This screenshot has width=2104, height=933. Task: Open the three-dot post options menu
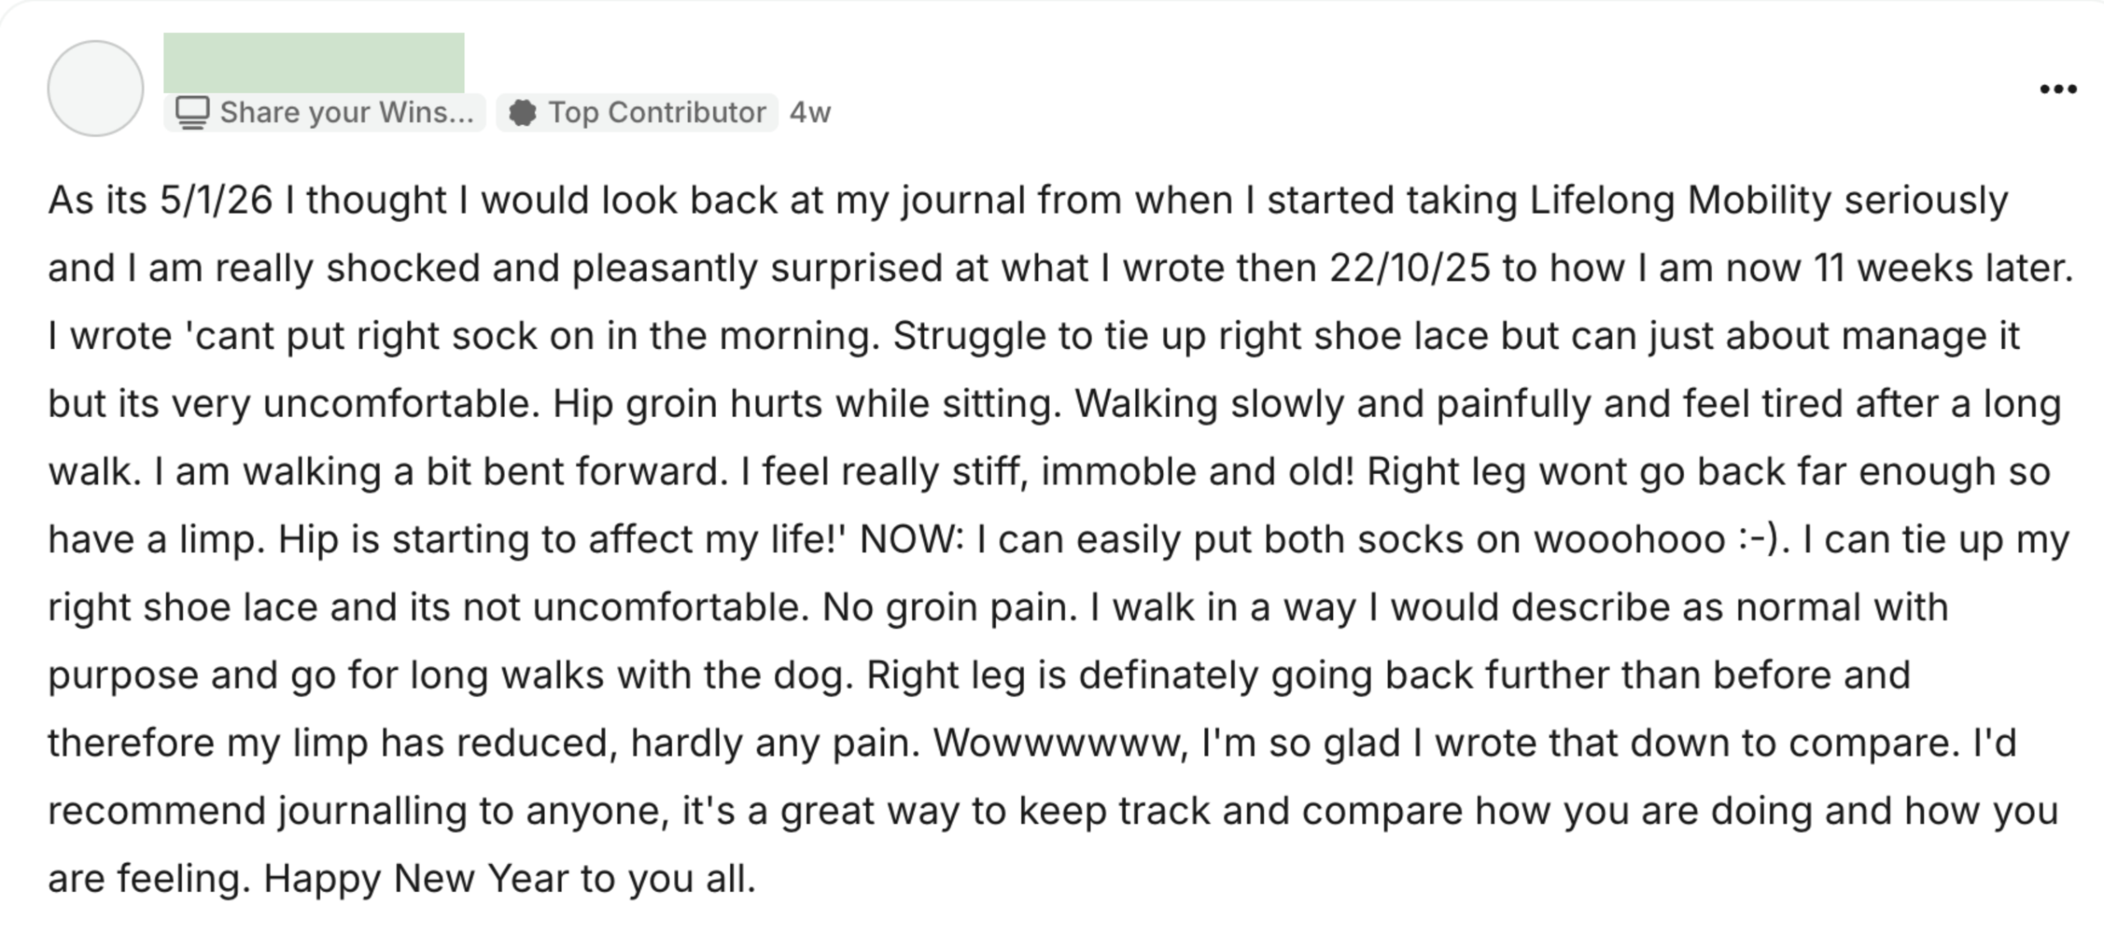[x=2058, y=90]
